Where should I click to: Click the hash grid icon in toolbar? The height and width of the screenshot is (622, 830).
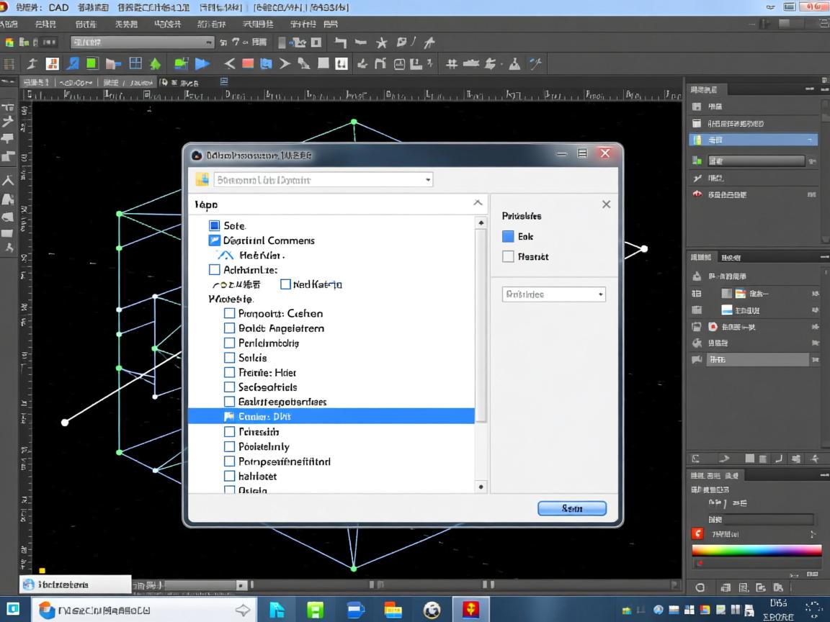click(x=452, y=64)
